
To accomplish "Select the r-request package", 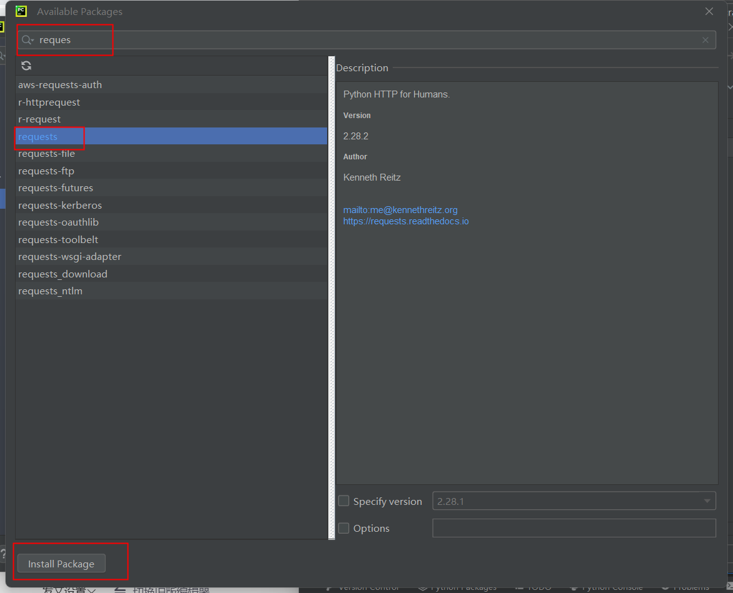I will point(171,119).
